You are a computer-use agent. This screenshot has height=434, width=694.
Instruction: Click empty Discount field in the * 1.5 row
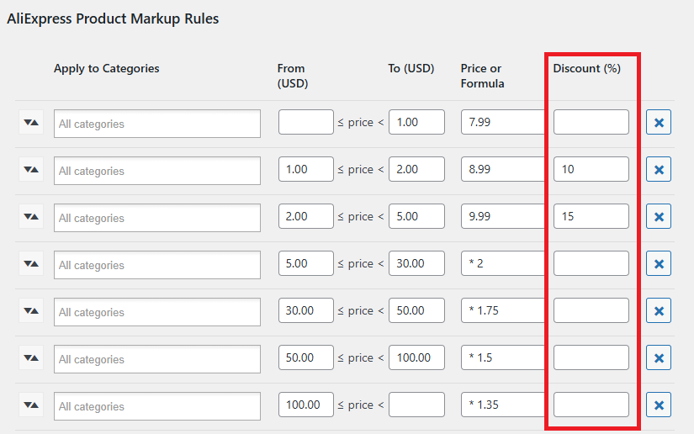tap(591, 357)
